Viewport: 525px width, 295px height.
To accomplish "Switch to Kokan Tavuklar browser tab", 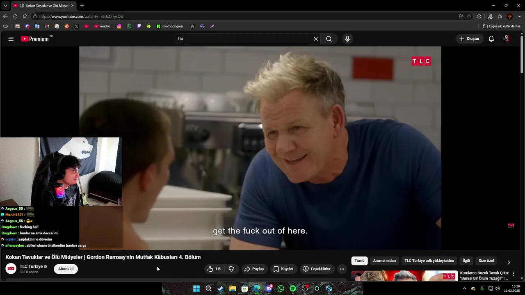I will point(43,6).
